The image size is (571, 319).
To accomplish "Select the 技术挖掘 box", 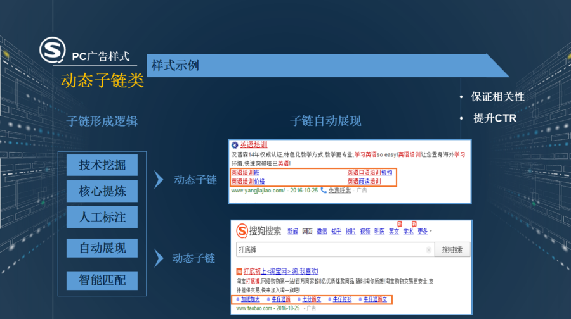I will [x=102, y=165].
